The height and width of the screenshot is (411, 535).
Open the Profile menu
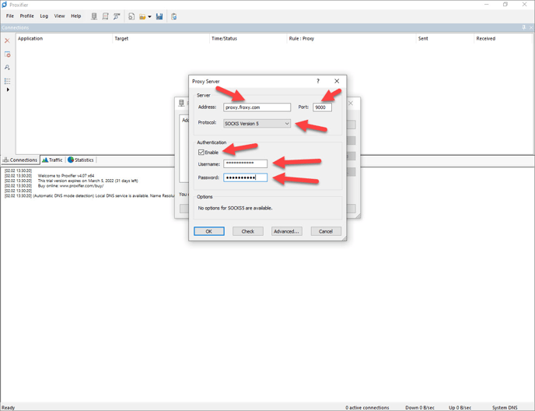26,16
